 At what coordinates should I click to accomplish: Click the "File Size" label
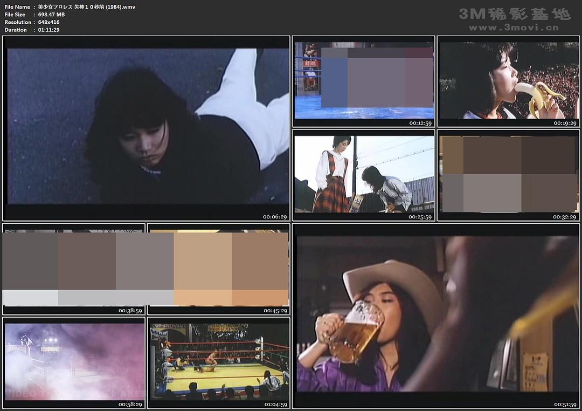[x=15, y=15]
